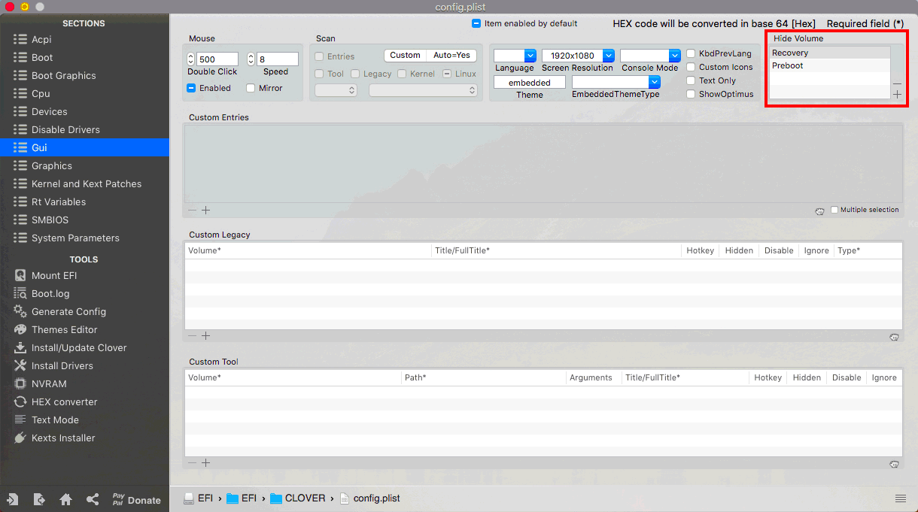Click the export file icon next to import
918x512 pixels.
(40, 498)
